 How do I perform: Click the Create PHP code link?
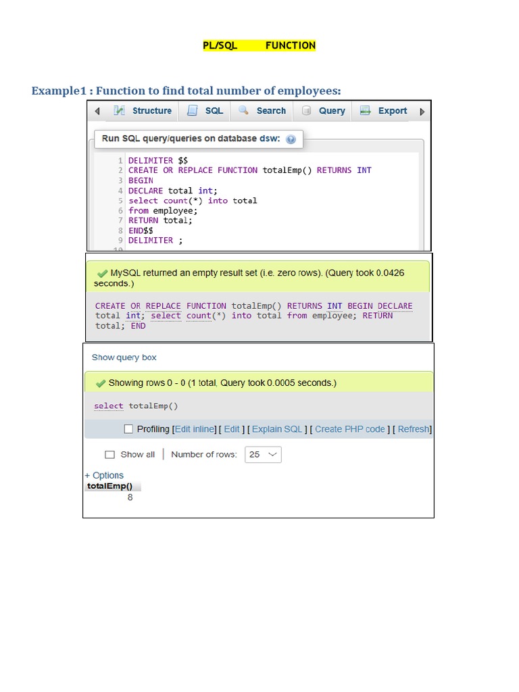[350, 429]
